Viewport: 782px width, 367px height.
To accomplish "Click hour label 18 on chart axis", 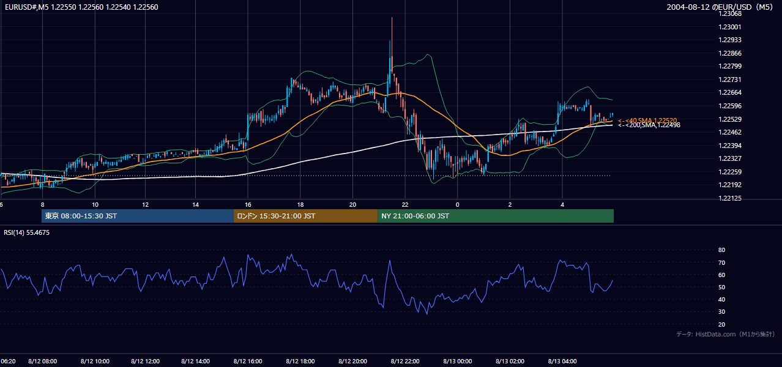I will [300, 204].
